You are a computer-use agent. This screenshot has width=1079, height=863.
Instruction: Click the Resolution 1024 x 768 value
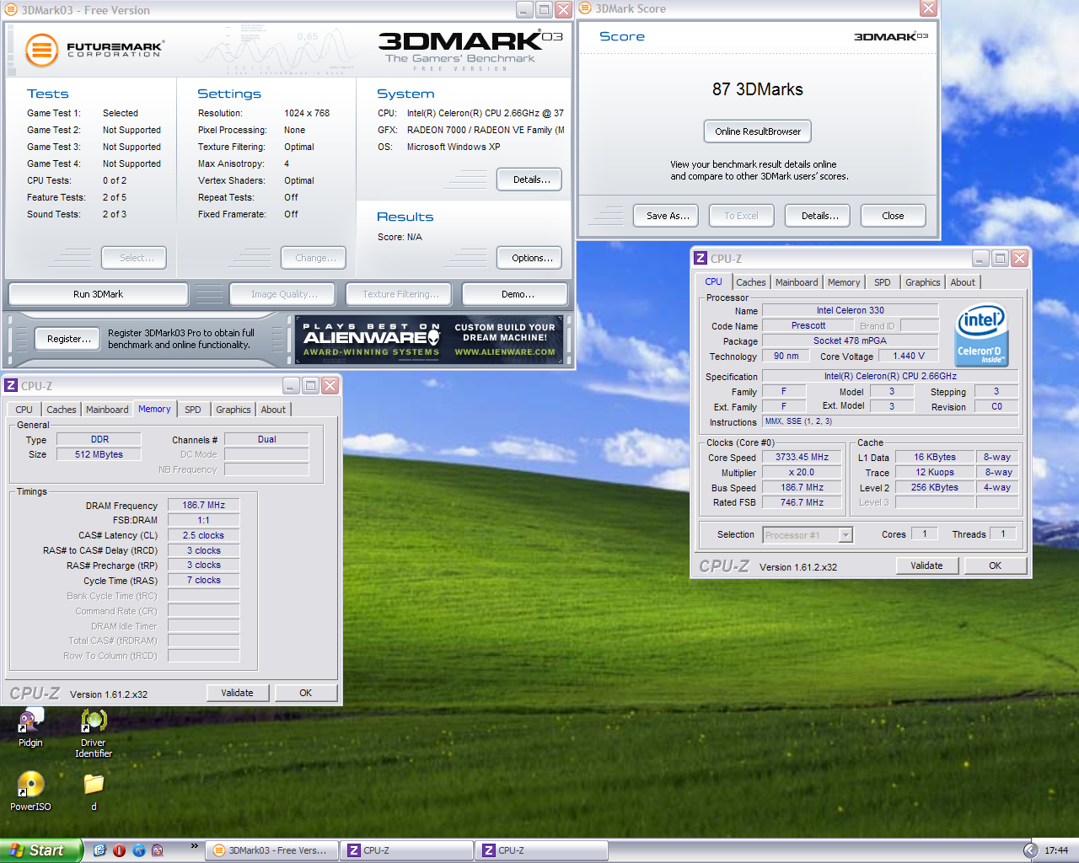(307, 113)
